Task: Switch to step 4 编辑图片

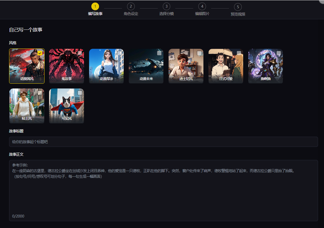Action: (202, 7)
